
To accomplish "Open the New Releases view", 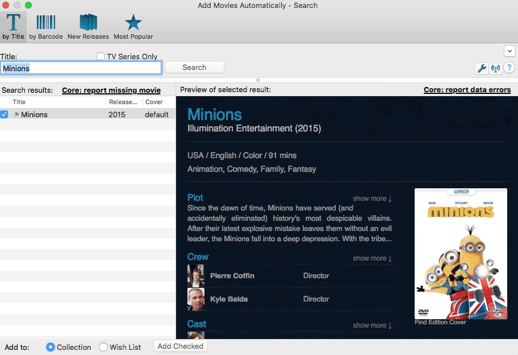I will 88,27.
